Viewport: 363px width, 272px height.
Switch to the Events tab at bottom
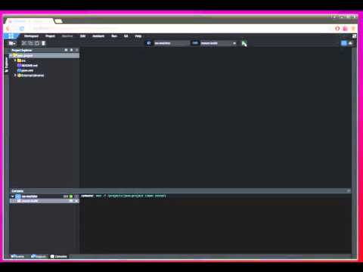tap(17, 256)
